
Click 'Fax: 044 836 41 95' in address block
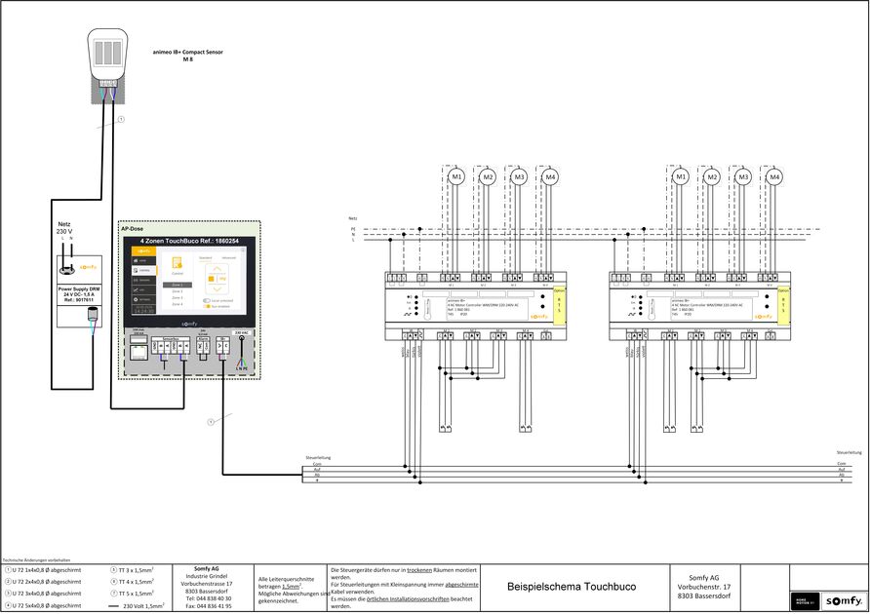coord(208,606)
